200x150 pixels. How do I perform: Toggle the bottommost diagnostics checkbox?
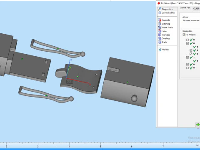tap(187, 68)
